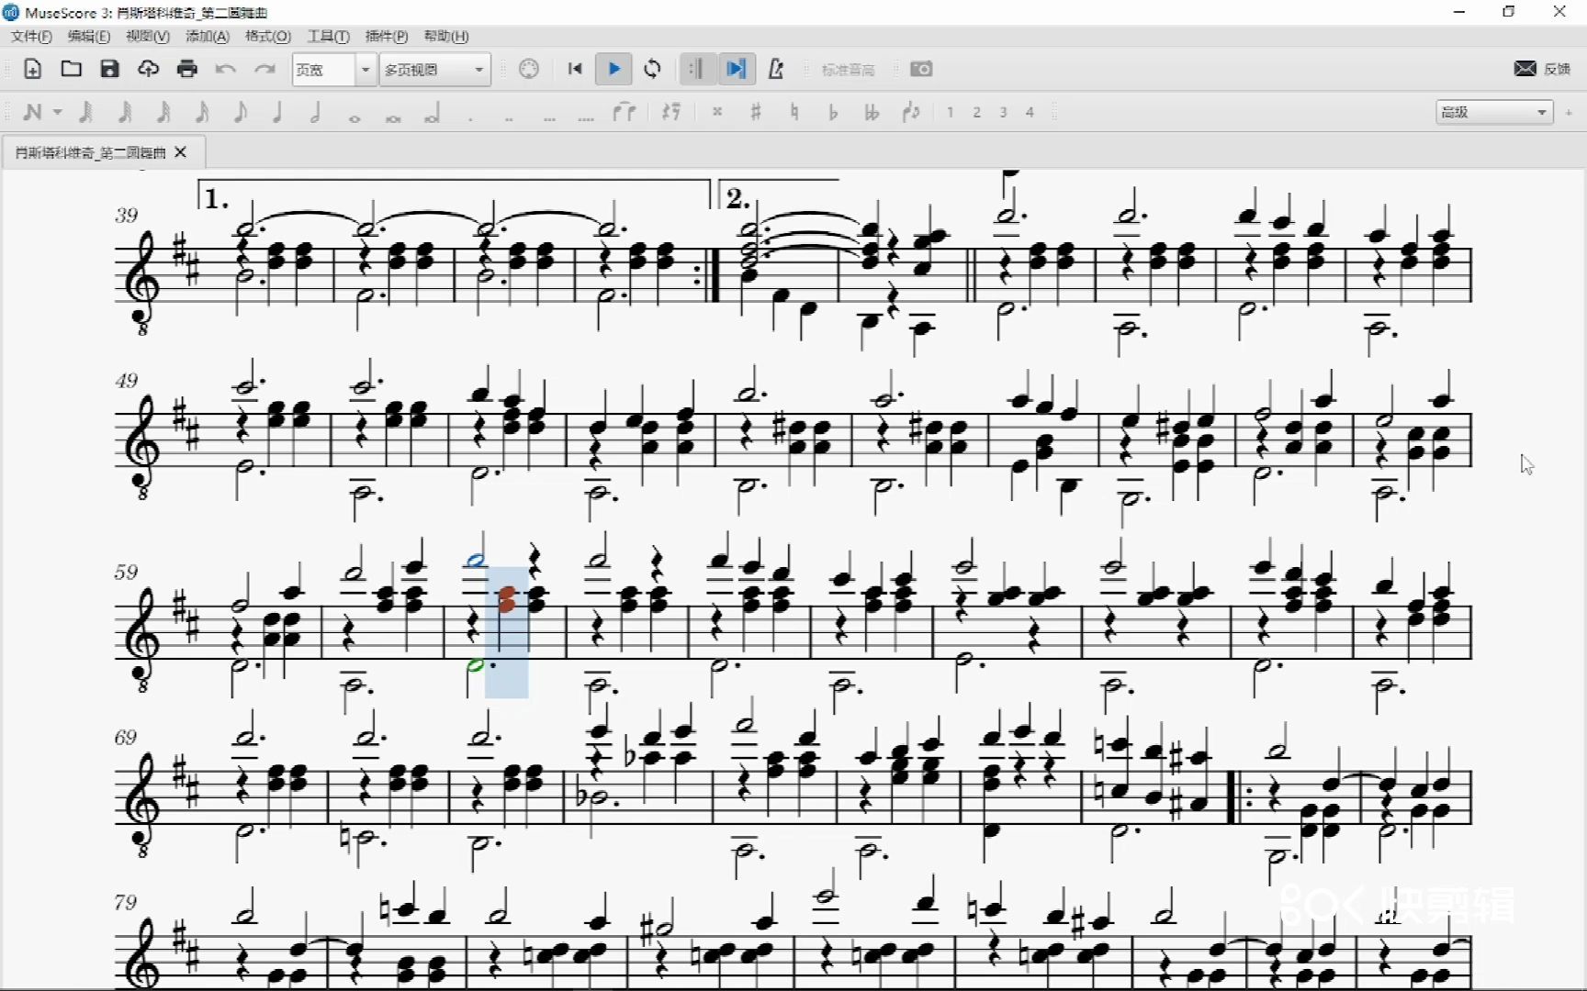Open the 工具(T) menu
1587x991 pixels.
328,36
